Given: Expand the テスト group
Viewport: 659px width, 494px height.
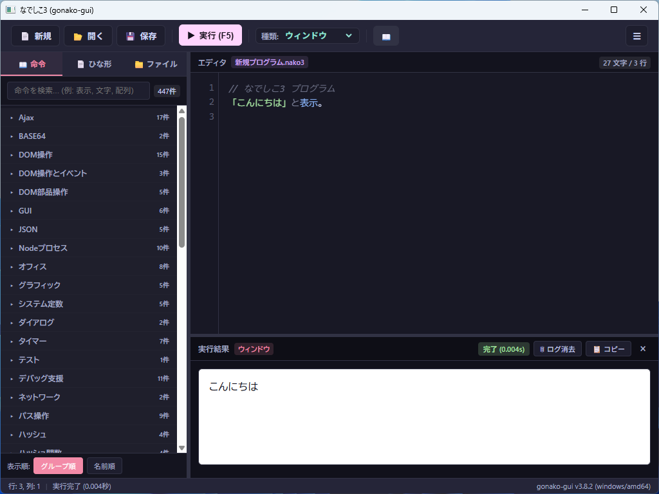Looking at the screenshot, I should [x=89, y=360].
